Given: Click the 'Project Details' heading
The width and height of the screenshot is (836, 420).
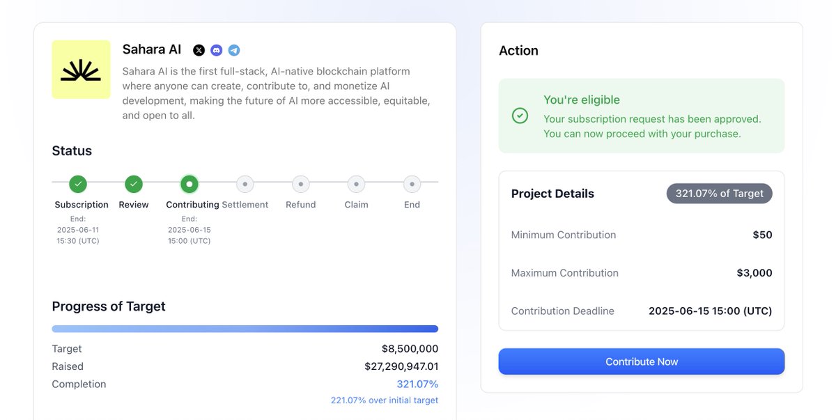Looking at the screenshot, I should [x=552, y=194].
